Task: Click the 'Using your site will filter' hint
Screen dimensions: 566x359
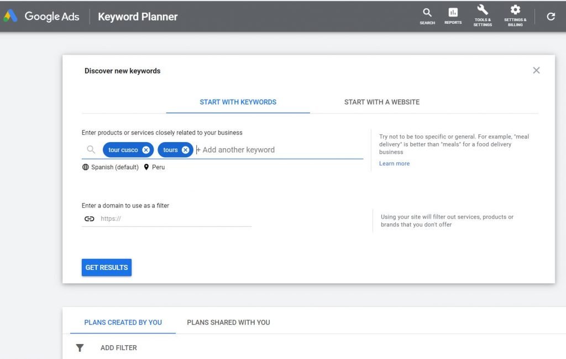Action: [x=447, y=221]
